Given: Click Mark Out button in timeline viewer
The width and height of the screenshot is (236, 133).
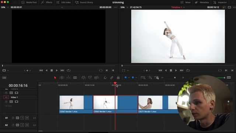Looking at the screenshot, I should click(232, 71).
